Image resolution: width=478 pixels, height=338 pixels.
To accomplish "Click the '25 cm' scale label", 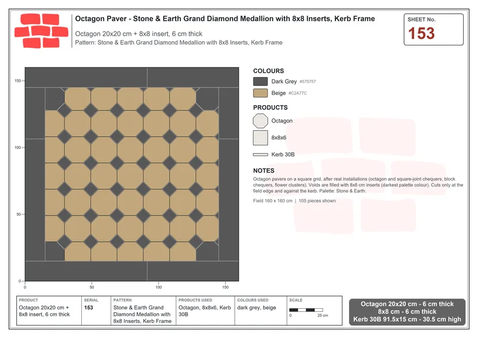I will pos(323,315).
